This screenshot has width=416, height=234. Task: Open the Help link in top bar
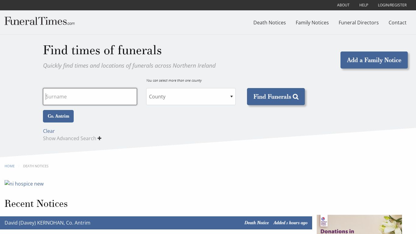point(364,5)
